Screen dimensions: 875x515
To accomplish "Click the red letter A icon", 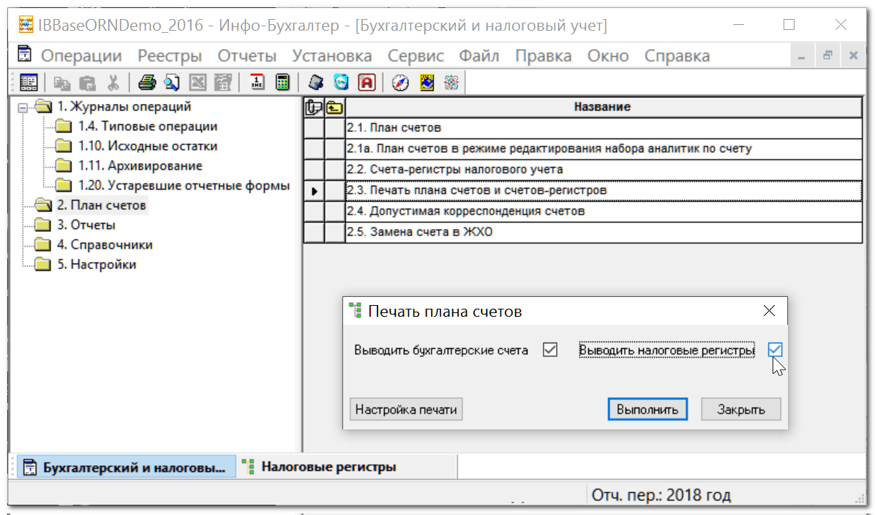I will click(367, 83).
